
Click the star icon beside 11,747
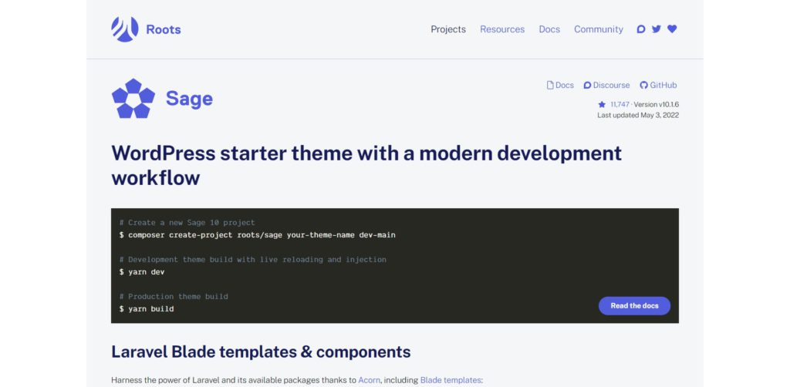click(x=602, y=105)
